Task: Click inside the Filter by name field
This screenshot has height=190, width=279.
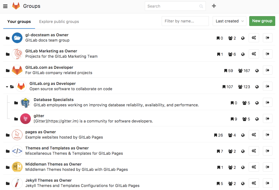Action: 185,21
